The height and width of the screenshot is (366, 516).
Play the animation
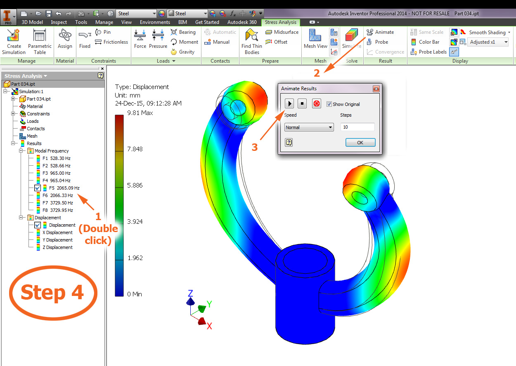coord(289,104)
